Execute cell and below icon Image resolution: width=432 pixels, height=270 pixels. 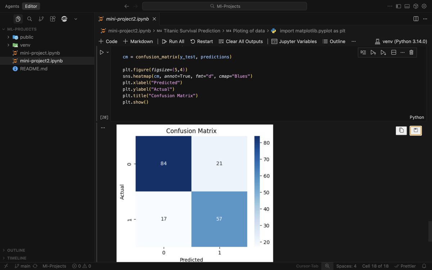click(383, 53)
